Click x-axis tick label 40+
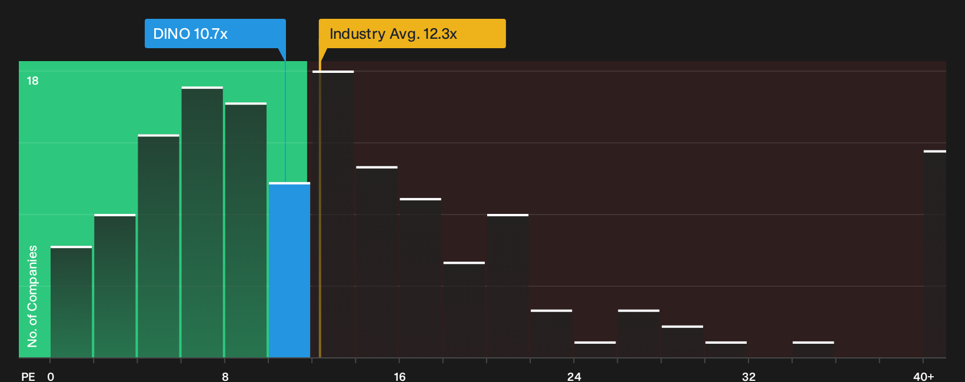Image resolution: width=965 pixels, height=382 pixels. point(923,376)
